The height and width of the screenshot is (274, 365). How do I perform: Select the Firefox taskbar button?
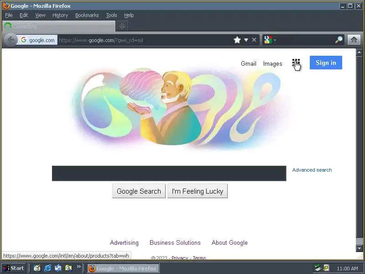point(123,269)
